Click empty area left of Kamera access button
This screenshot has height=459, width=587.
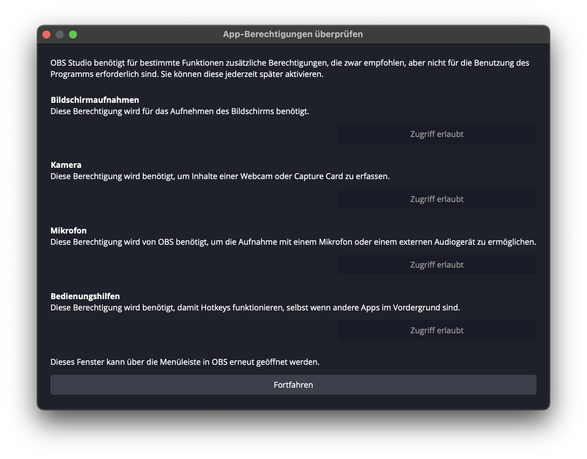click(x=192, y=199)
